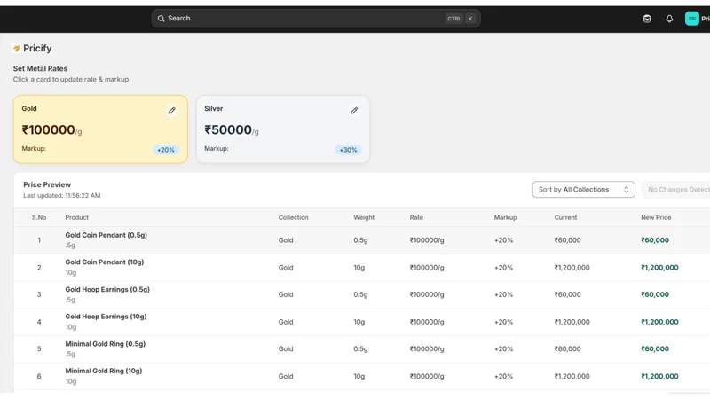The width and height of the screenshot is (710, 399).
Task: Click the Product column header
Action: tap(77, 217)
